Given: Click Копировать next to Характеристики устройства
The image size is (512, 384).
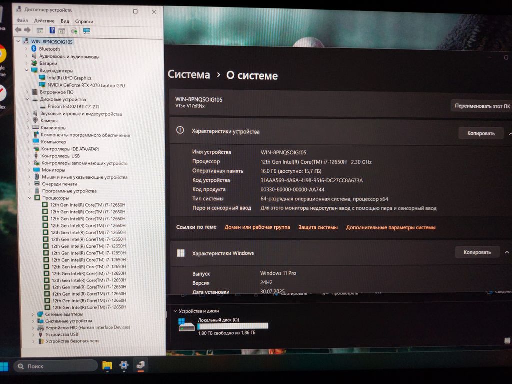Looking at the screenshot, I should [x=481, y=133].
